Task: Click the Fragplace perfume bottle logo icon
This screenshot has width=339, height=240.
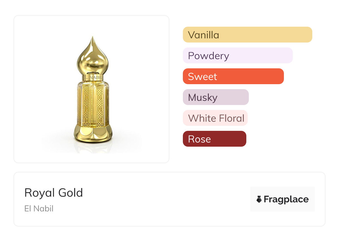Action: pyautogui.click(x=259, y=199)
